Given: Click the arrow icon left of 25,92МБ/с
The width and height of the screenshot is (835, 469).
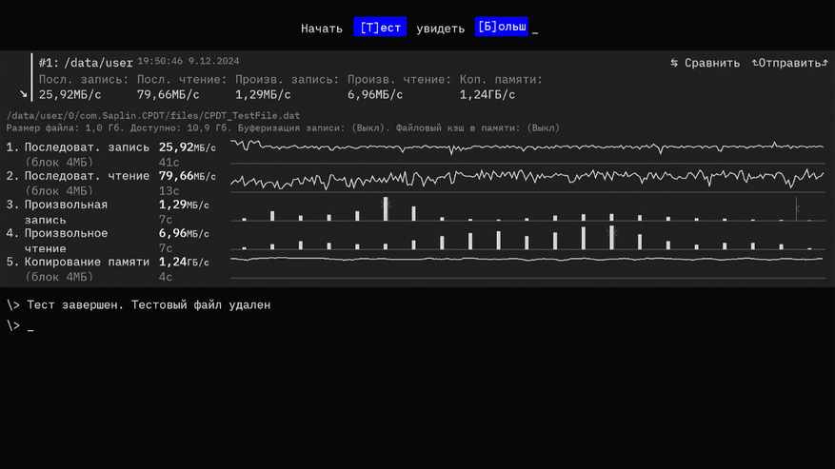Looking at the screenshot, I should (x=24, y=94).
